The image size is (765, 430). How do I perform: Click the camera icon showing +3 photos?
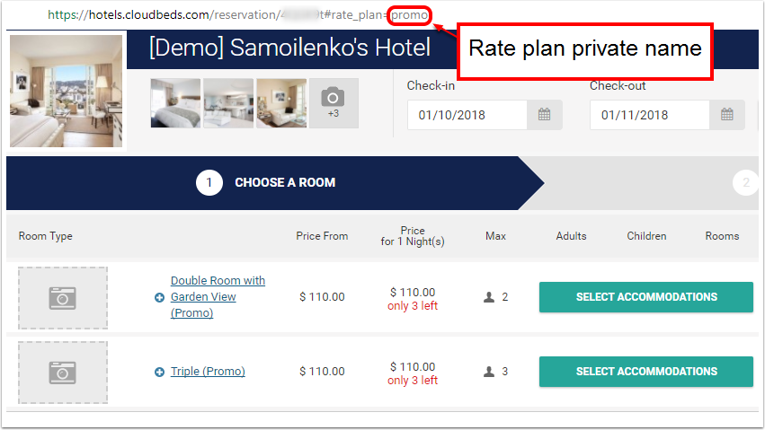pyautogui.click(x=334, y=102)
